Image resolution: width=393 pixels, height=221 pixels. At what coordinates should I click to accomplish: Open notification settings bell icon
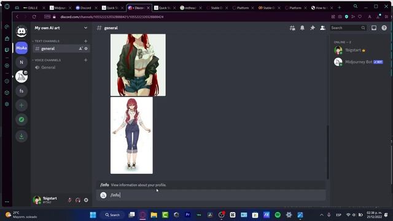click(x=302, y=28)
